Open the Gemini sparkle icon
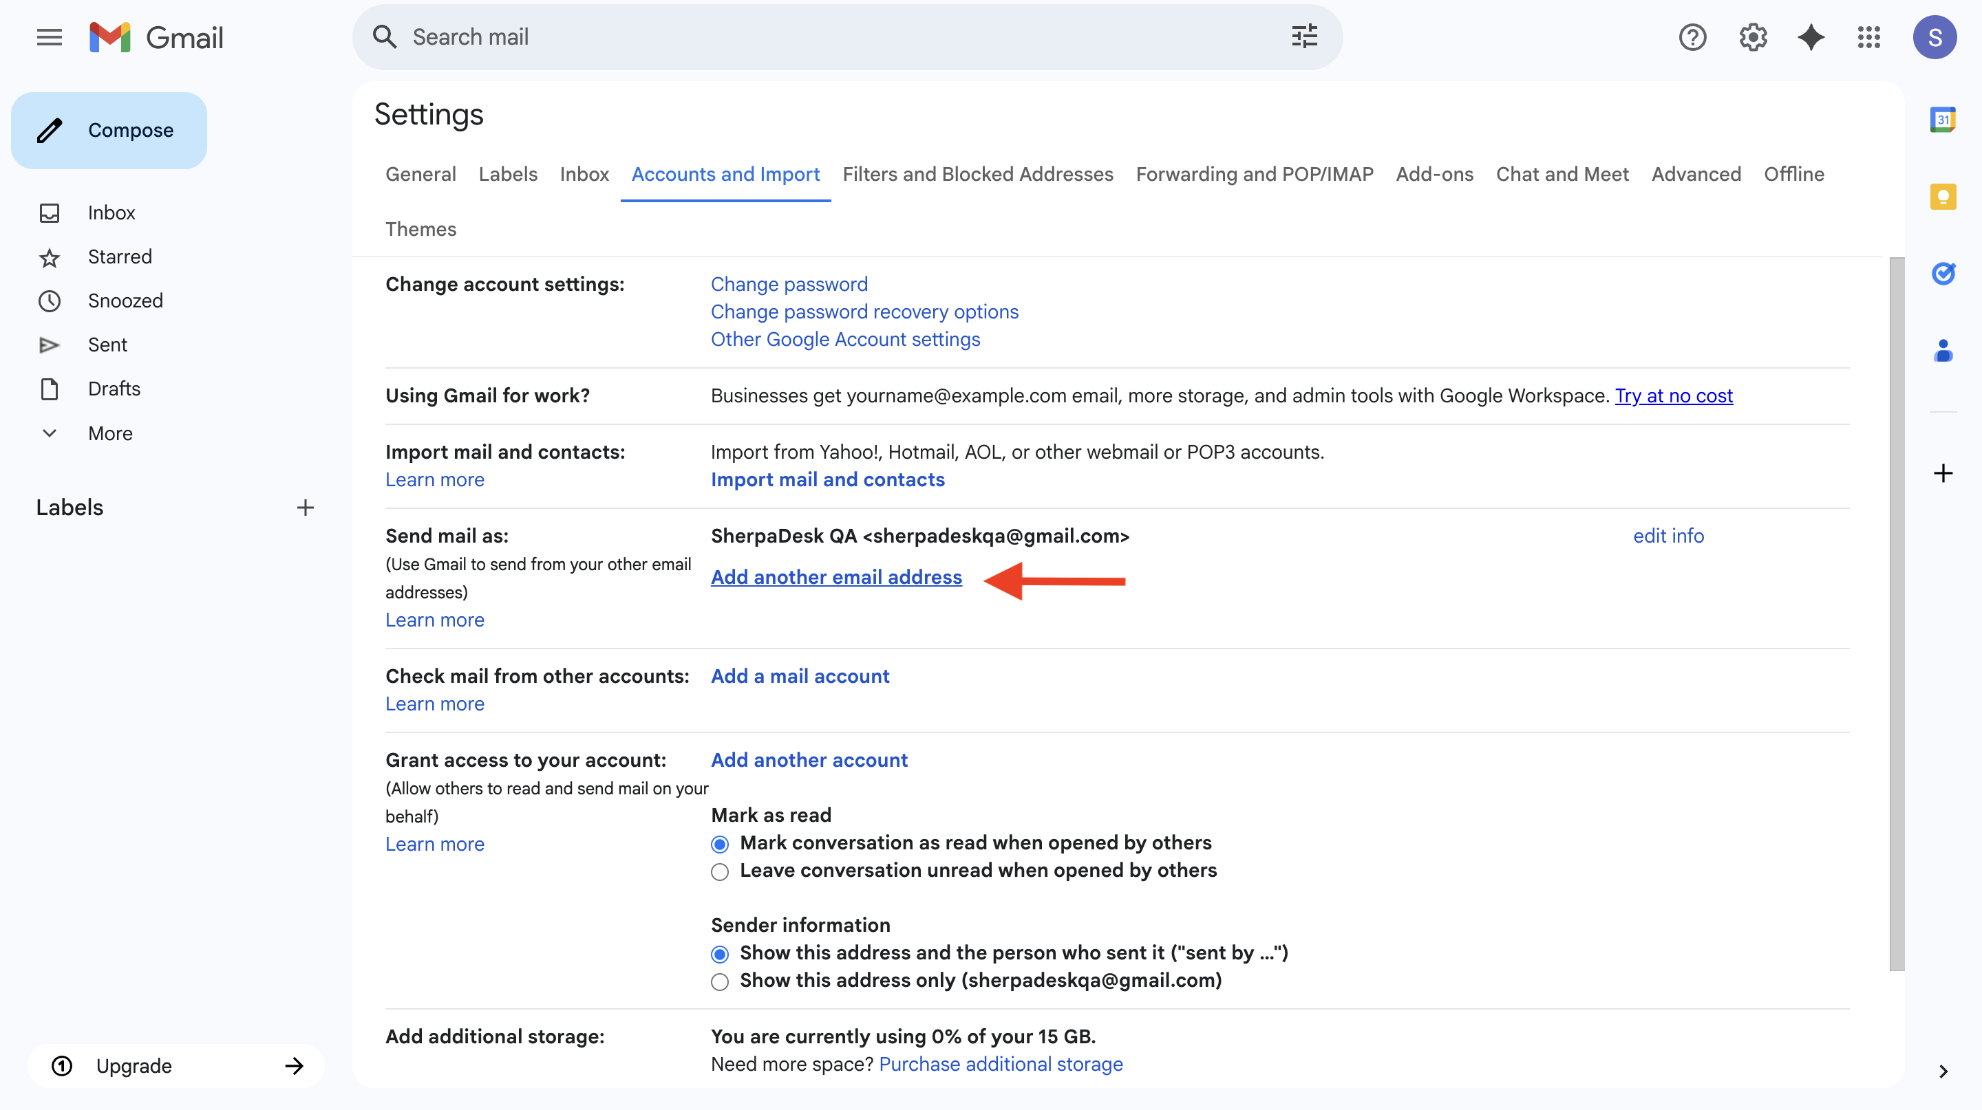 (x=1811, y=37)
